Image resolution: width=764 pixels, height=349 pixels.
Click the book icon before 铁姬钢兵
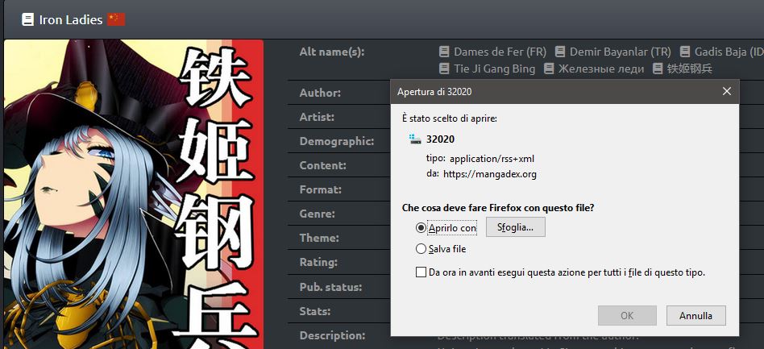coord(658,69)
